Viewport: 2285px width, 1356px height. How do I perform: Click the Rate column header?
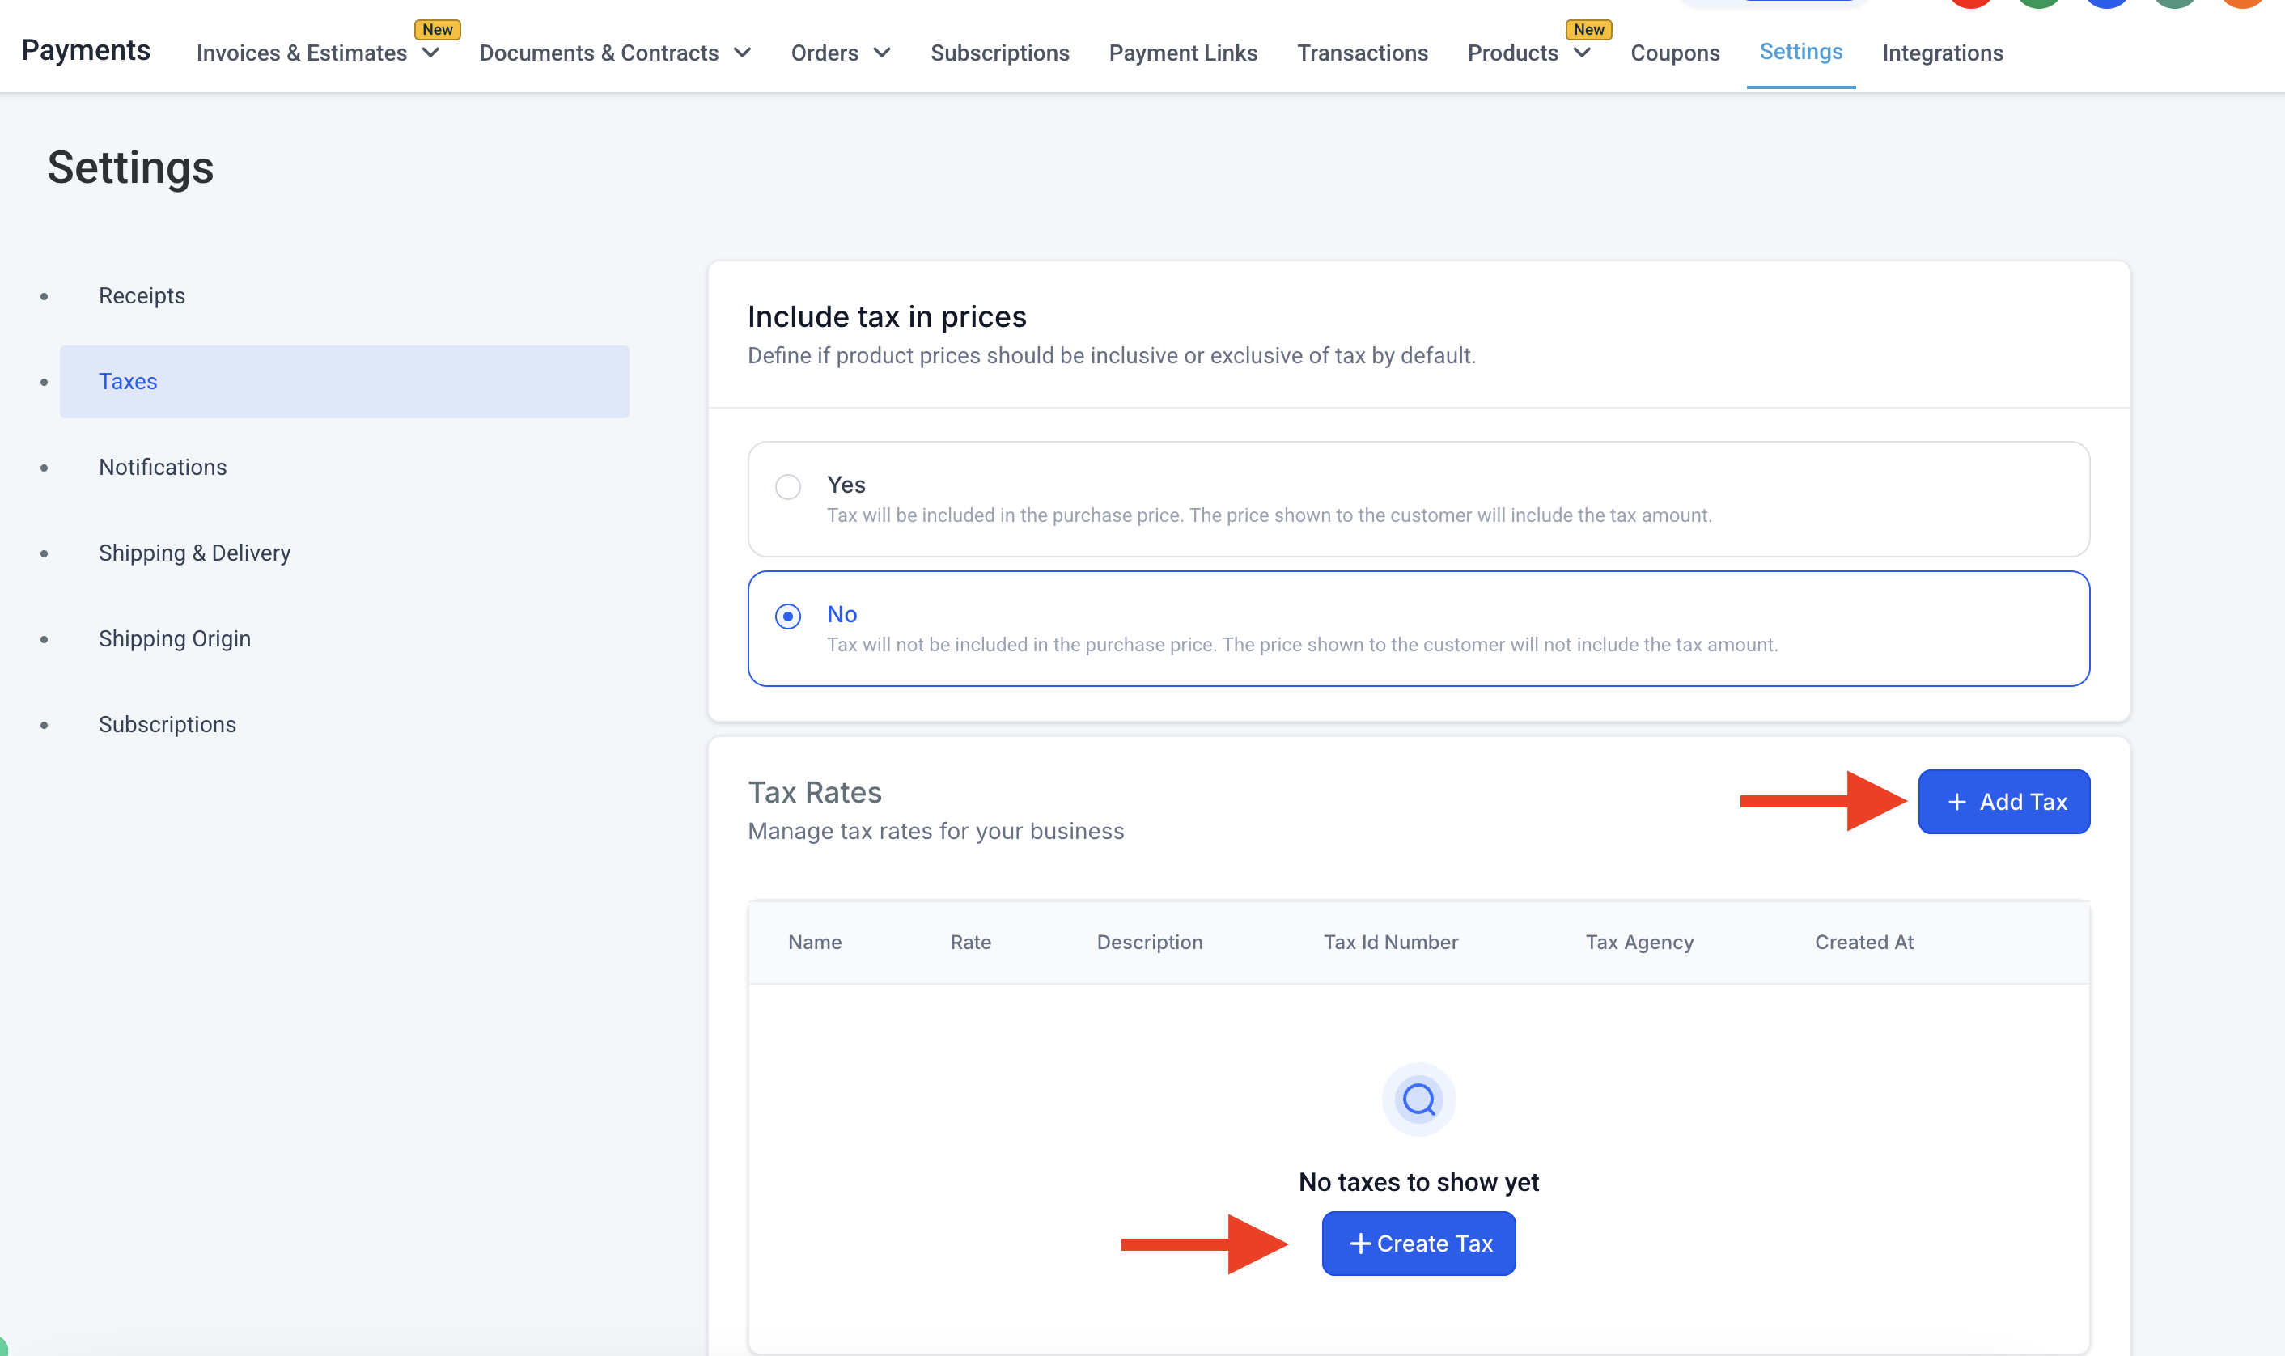(970, 942)
